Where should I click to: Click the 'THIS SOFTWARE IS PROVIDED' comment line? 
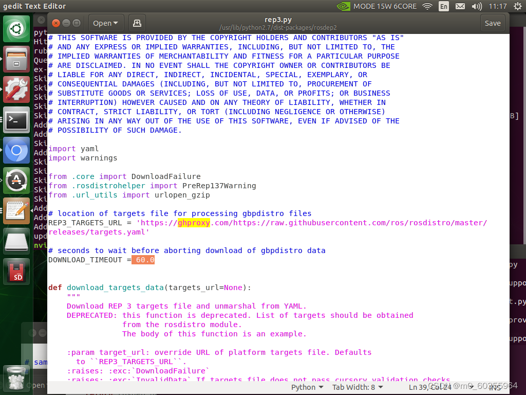[x=226, y=38]
